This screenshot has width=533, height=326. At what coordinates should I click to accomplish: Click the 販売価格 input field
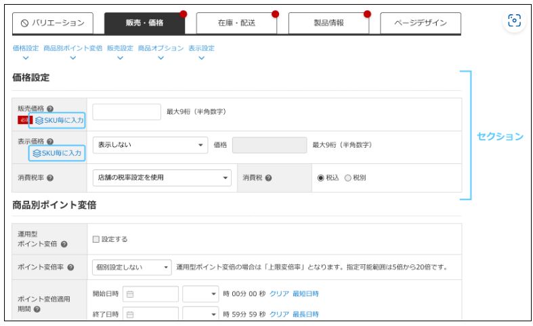click(126, 112)
